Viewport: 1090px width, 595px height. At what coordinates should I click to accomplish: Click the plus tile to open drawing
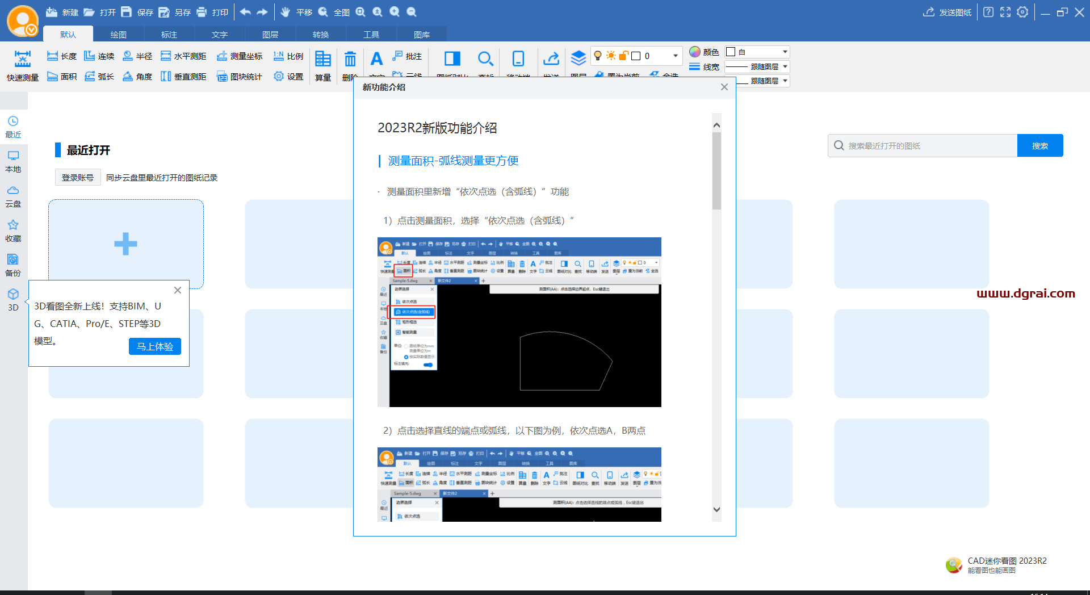[126, 244]
